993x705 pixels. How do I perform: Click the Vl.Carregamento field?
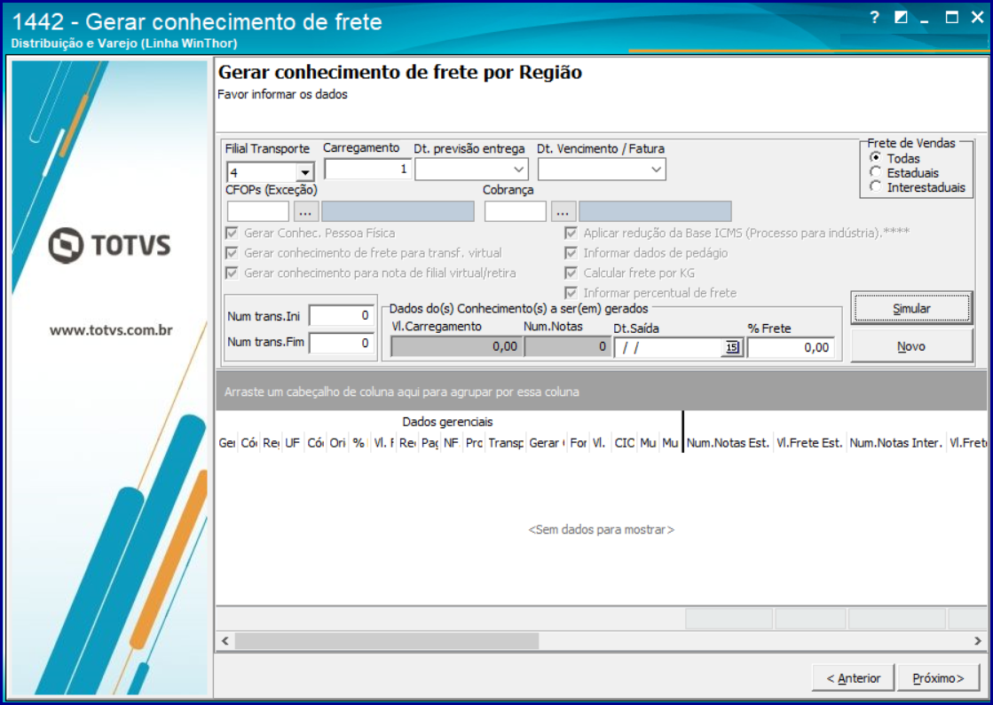click(456, 346)
